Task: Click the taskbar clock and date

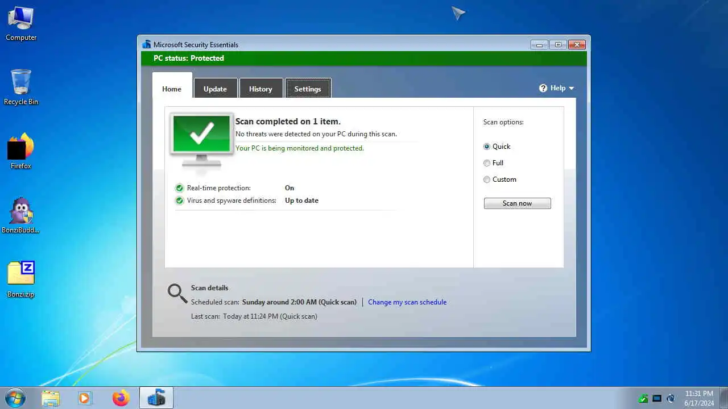Action: (x=699, y=398)
